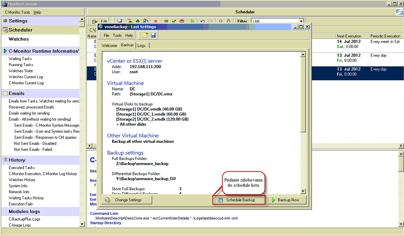The width and height of the screenshot is (404, 236).
Task: Click the green triangle beside C-Monitor Runtime Information
Action: (5, 51)
